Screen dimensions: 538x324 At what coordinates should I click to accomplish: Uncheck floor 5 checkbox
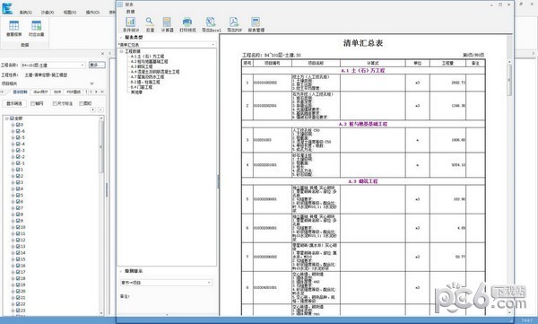(18, 195)
